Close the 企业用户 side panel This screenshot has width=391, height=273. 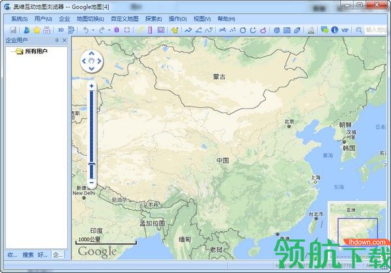pos(65,40)
